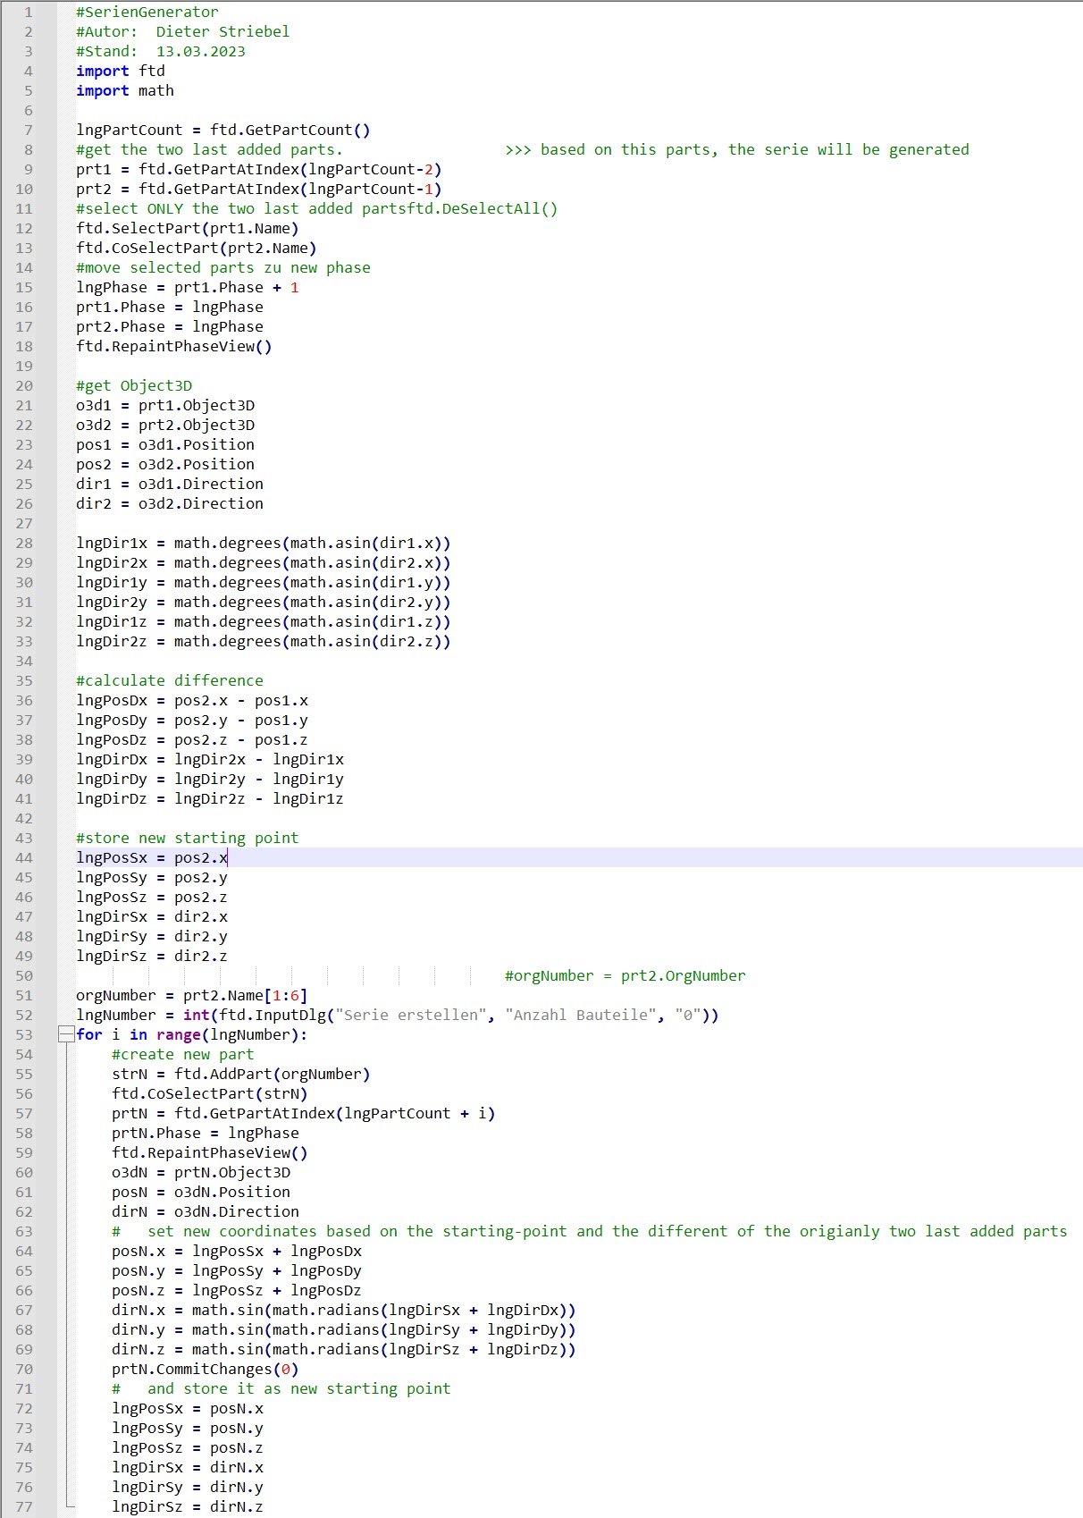Click line number 77 in the gutter
Screen dimensions: 1083x1518
(x=24, y=1506)
